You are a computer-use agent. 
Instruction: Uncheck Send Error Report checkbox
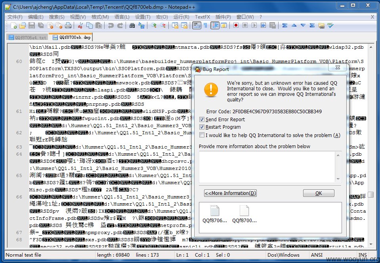(202, 119)
